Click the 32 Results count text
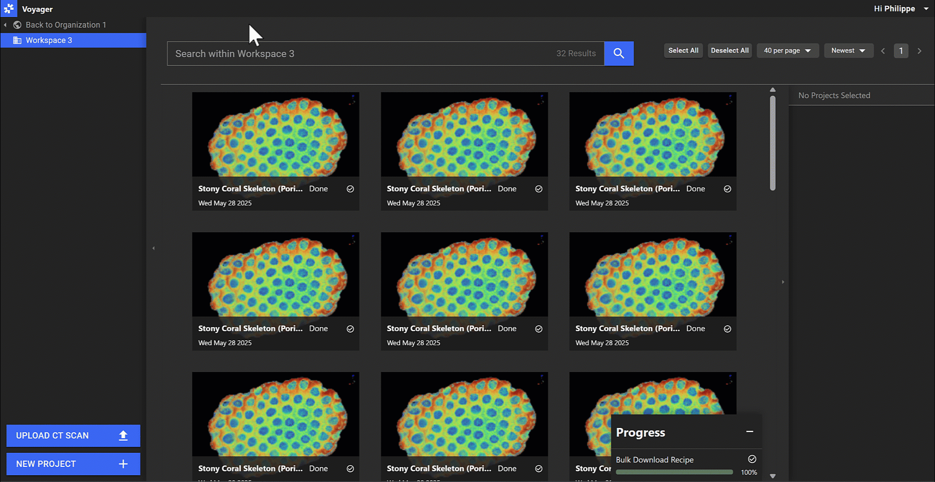The height and width of the screenshot is (482, 935). coord(576,54)
